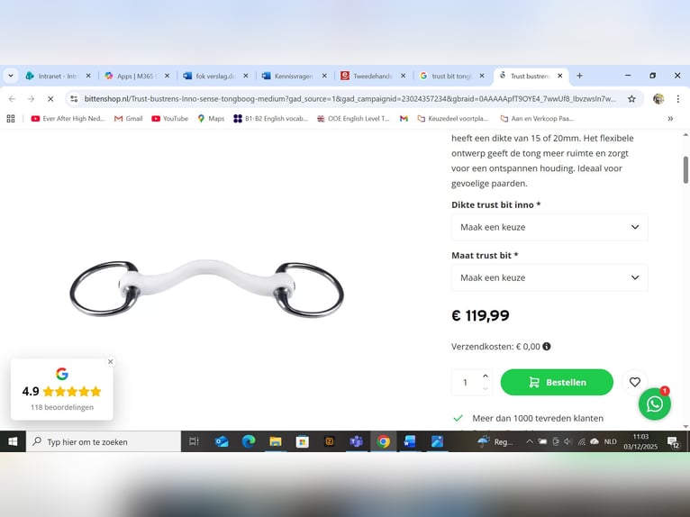The height and width of the screenshot is (517, 690).
Task: Open the Word app in the taskbar
Action: 410,441
